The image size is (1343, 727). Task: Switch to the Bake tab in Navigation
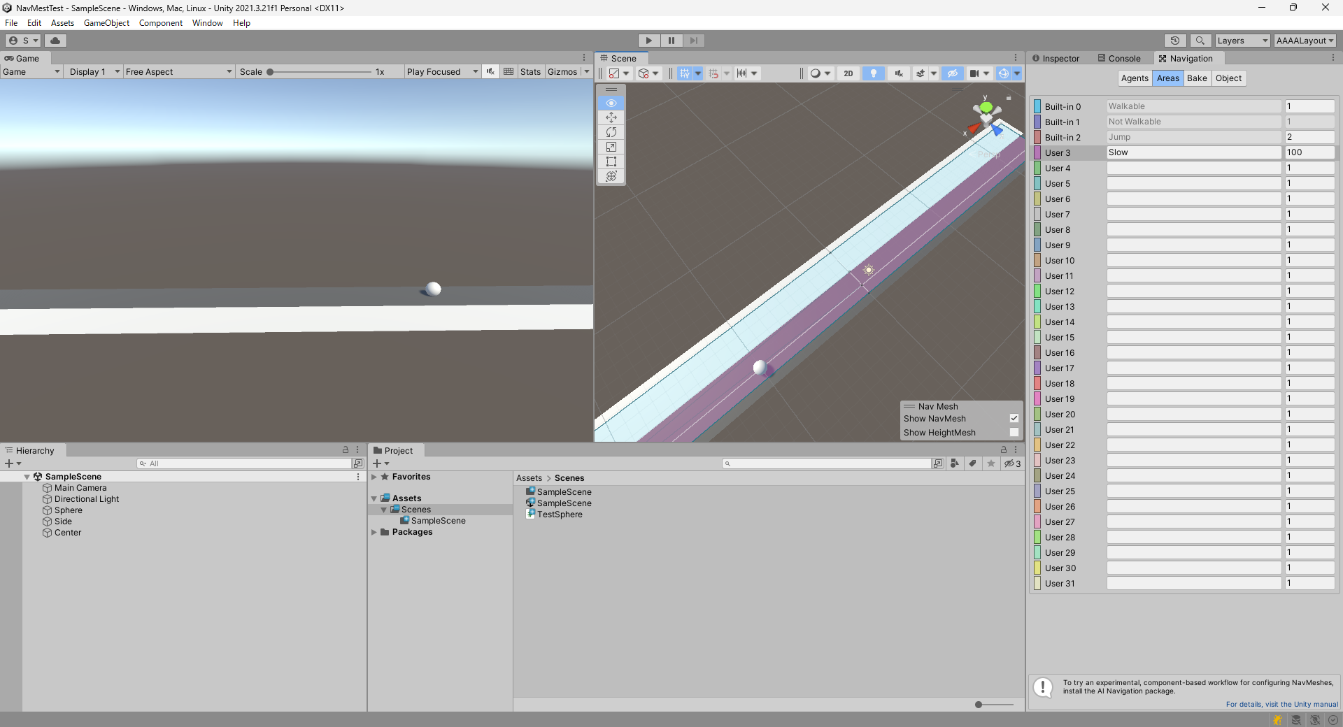tap(1197, 78)
